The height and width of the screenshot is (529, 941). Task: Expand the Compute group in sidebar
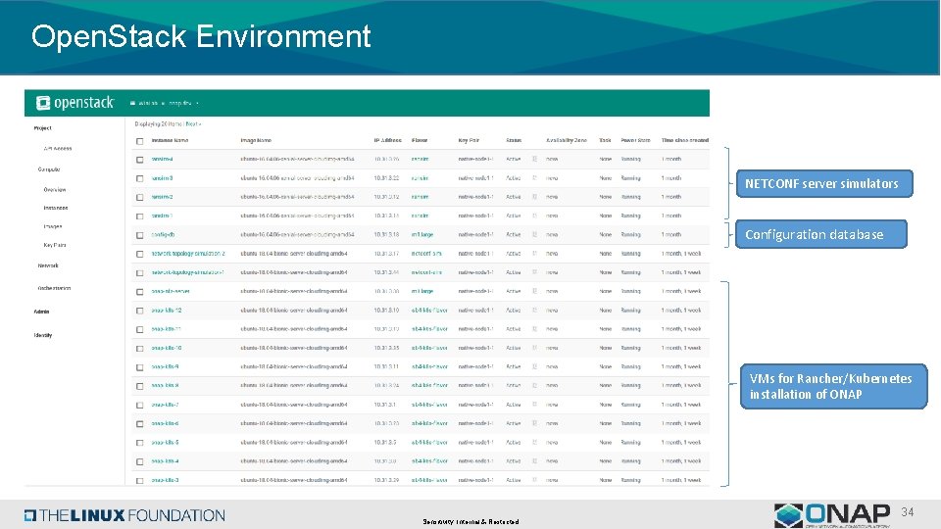pos(49,169)
